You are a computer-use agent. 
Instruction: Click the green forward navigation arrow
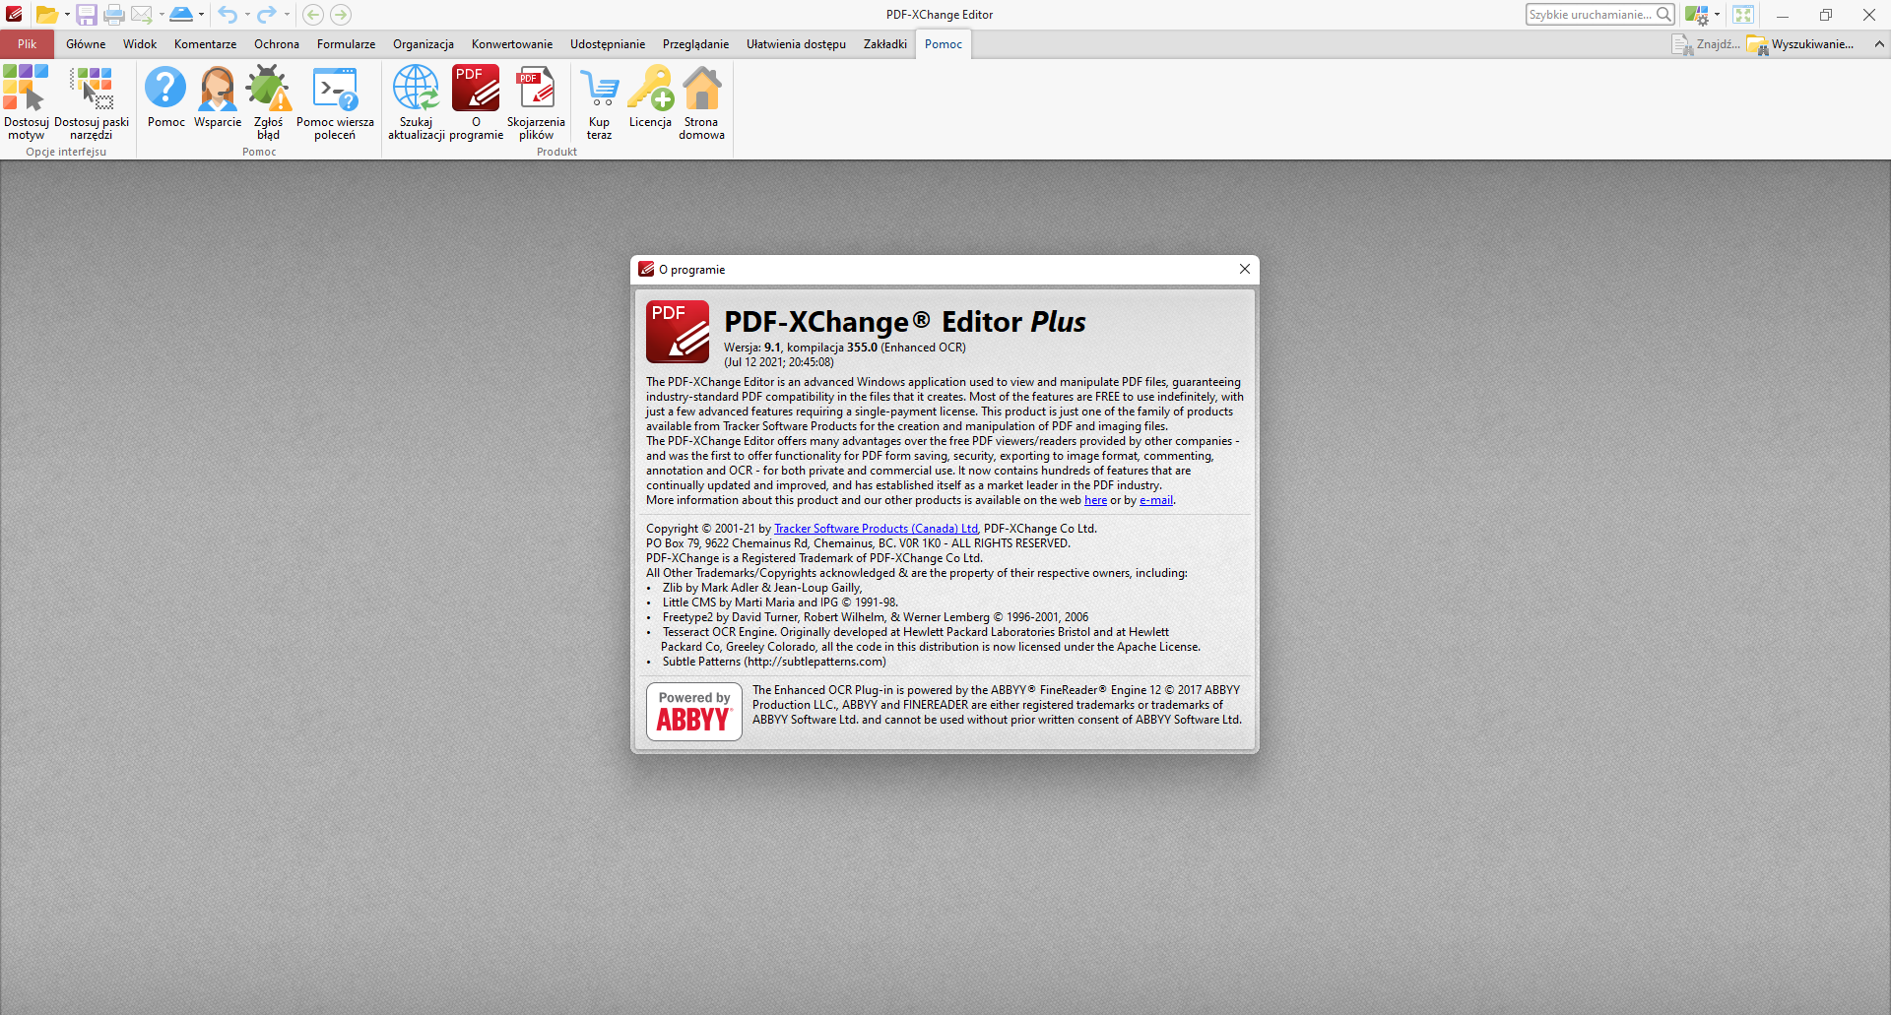coord(341,15)
